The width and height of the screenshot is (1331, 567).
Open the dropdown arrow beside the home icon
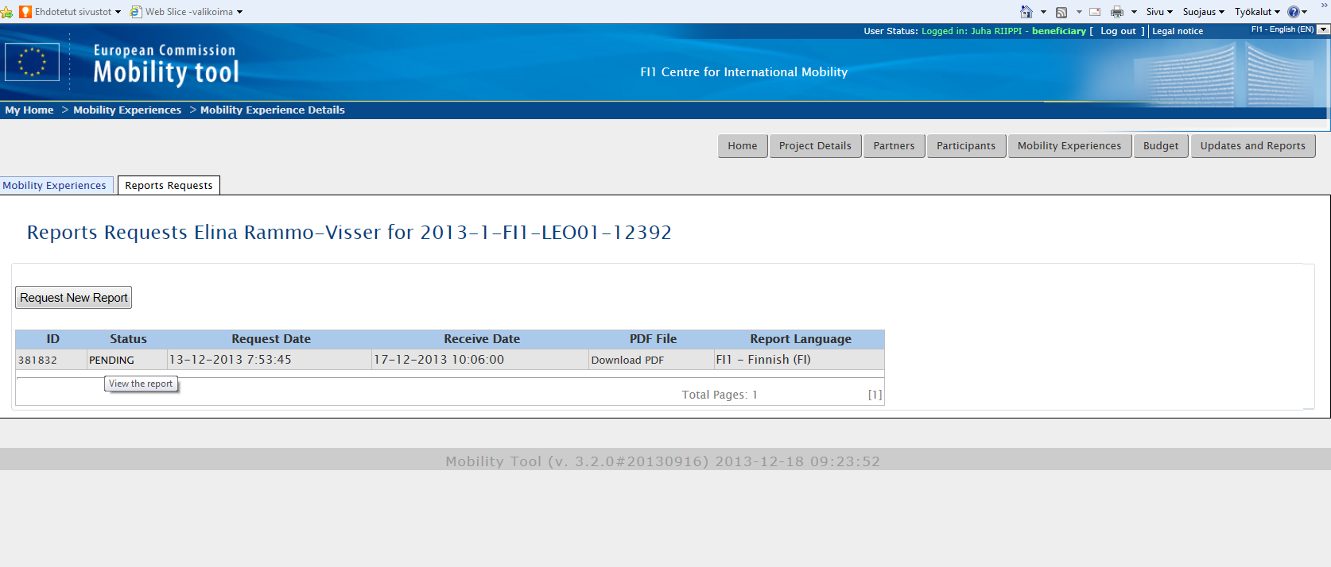coord(1043,12)
